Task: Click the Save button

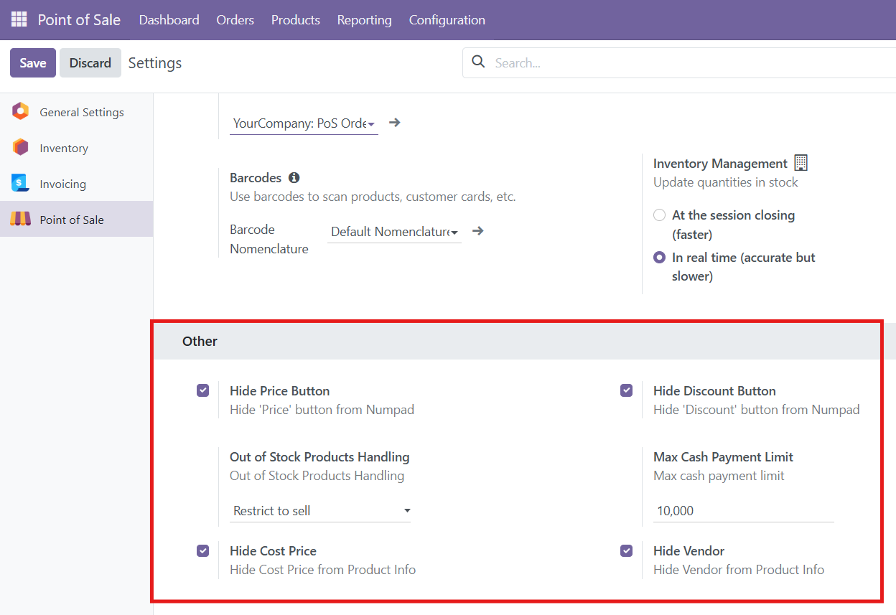Action: [x=33, y=63]
